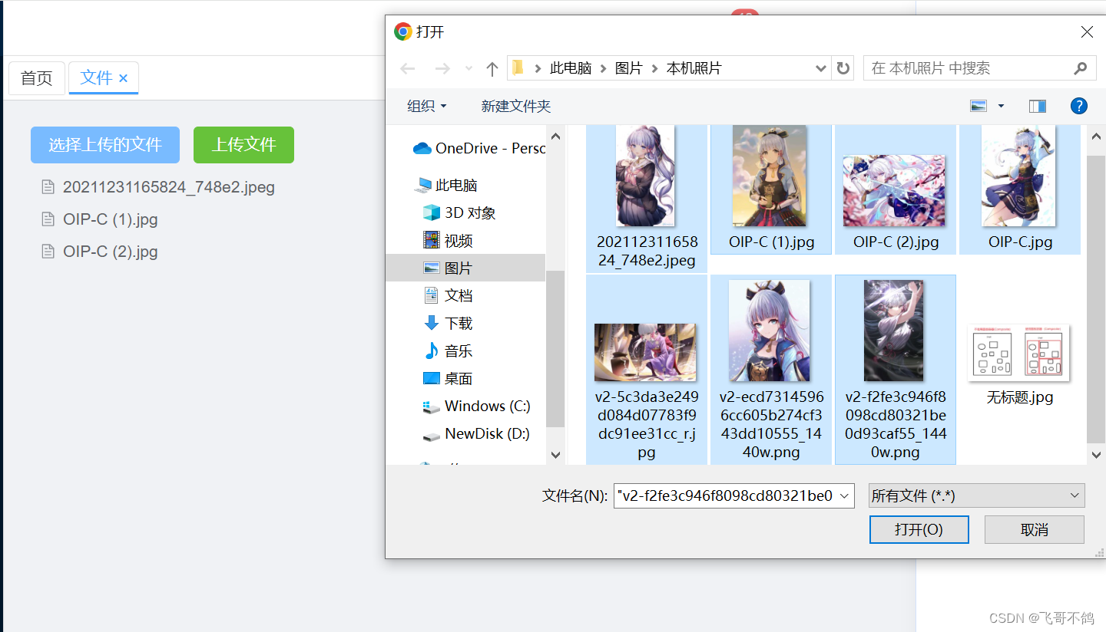Select thumbnail 20211231165824_748e2.jpeg
Viewport: 1106px width, 632px height.
coord(647,198)
